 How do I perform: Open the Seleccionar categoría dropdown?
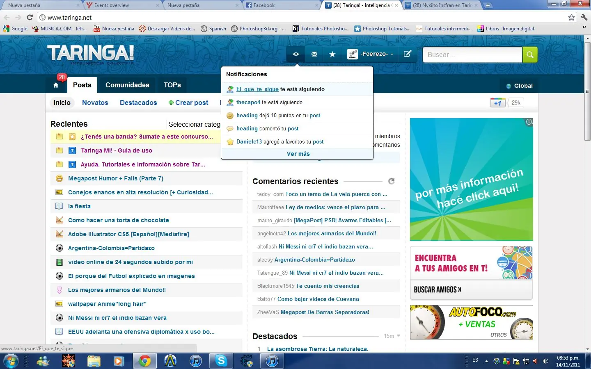point(194,124)
